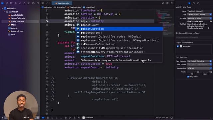Open AppDelegate file in navigator
Image resolution: width=213 pixels, height=120 pixels.
(x=17, y=15)
